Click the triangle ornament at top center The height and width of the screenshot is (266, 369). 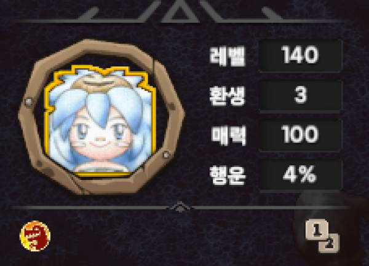tap(180, 11)
